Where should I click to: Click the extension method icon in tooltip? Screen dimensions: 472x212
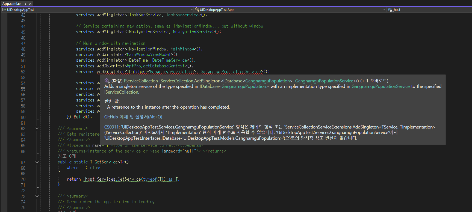click(107, 81)
